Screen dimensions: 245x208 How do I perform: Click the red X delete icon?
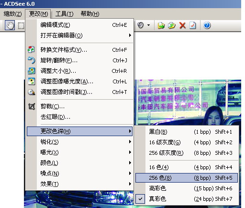(x=182, y=25)
